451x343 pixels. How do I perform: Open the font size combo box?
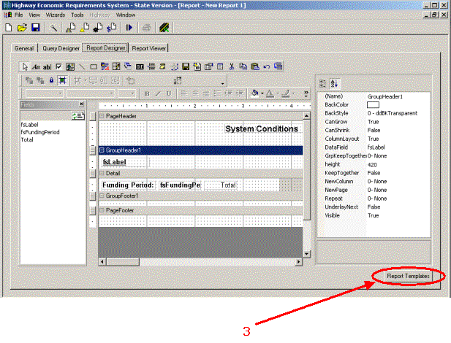pyautogui.click(x=126, y=93)
